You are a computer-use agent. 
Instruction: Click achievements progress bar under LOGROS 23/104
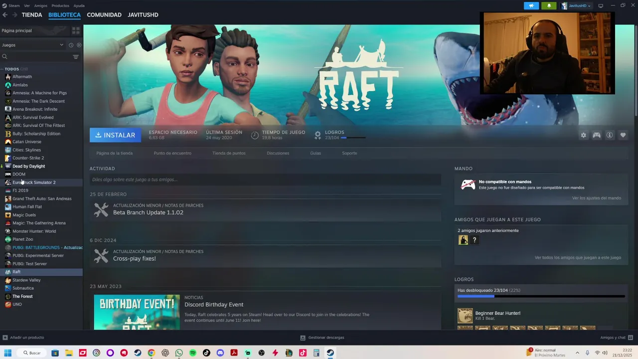click(x=353, y=138)
